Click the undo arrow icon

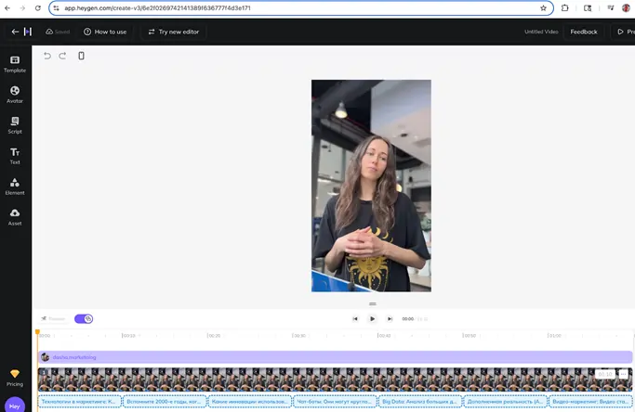[x=47, y=56]
